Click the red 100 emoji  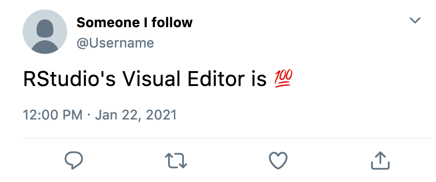(283, 79)
